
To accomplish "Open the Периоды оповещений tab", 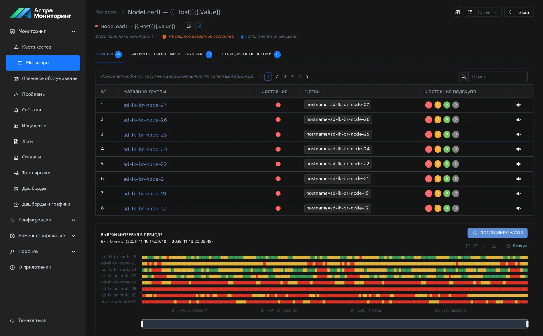I will pyautogui.click(x=246, y=54).
